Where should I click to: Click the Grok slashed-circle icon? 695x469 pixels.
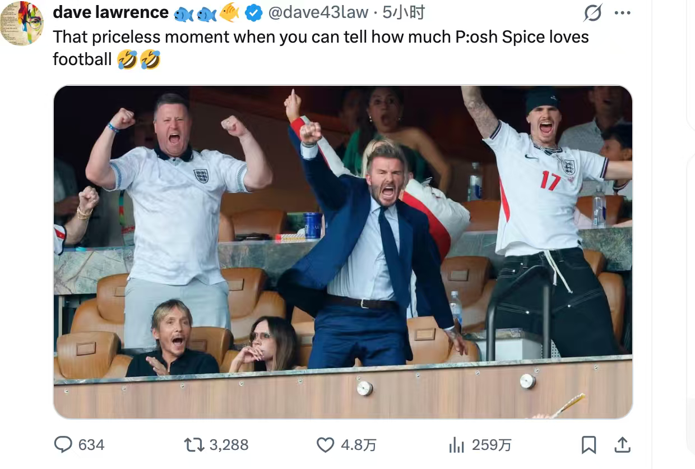coord(592,13)
